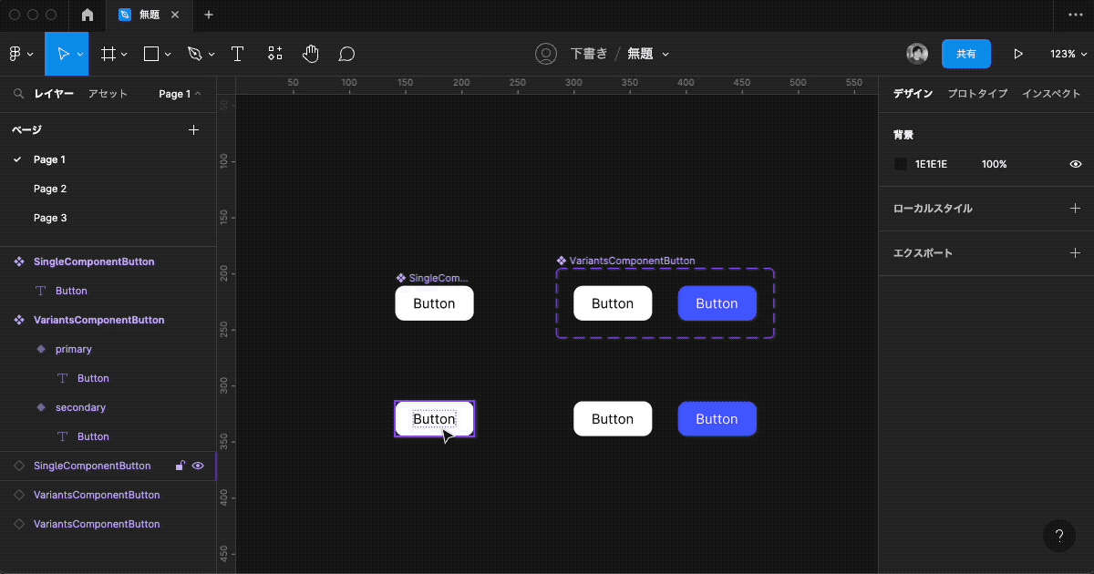The image size is (1094, 574).
Task: Select the Frame tool
Action: pos(108,54)
